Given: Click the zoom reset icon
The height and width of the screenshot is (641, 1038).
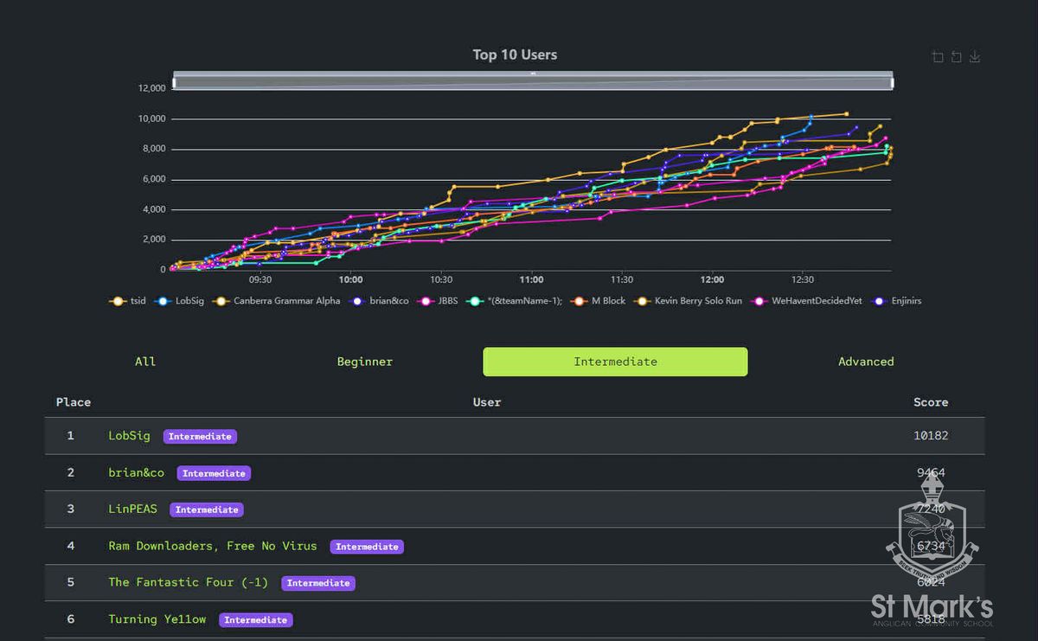Looking at the screenshot, I should 956,57.
